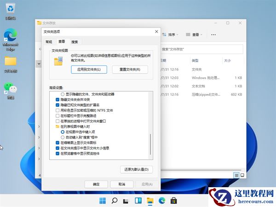The height and width of the screenshot is (207, 276).
Task: Uncheck 隐藏已知文件类型的扩展名
Action: coord(57,105)
